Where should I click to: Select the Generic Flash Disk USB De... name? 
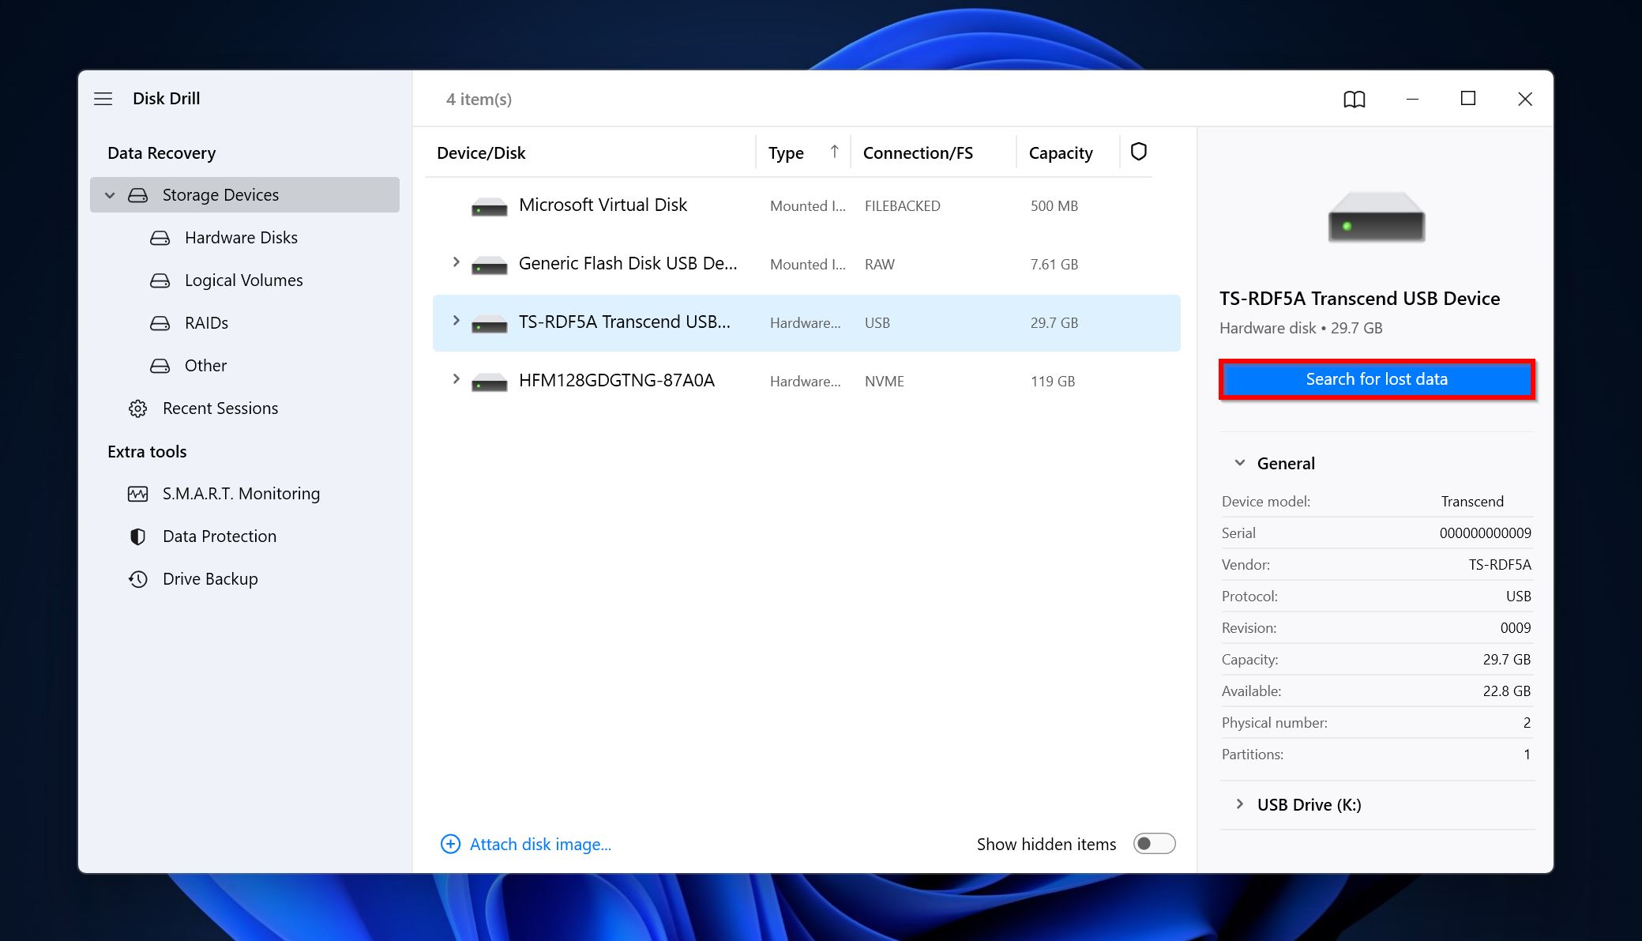[x=628, y=264]
